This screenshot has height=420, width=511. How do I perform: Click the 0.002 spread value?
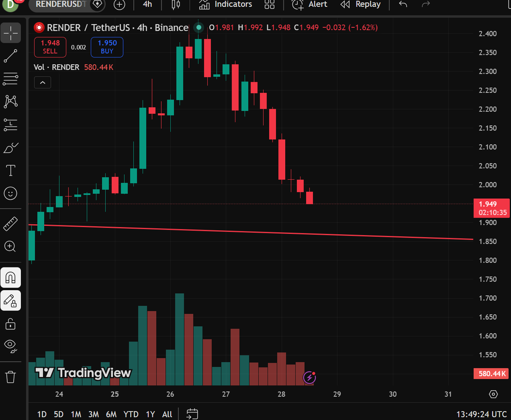click(78, 47)
